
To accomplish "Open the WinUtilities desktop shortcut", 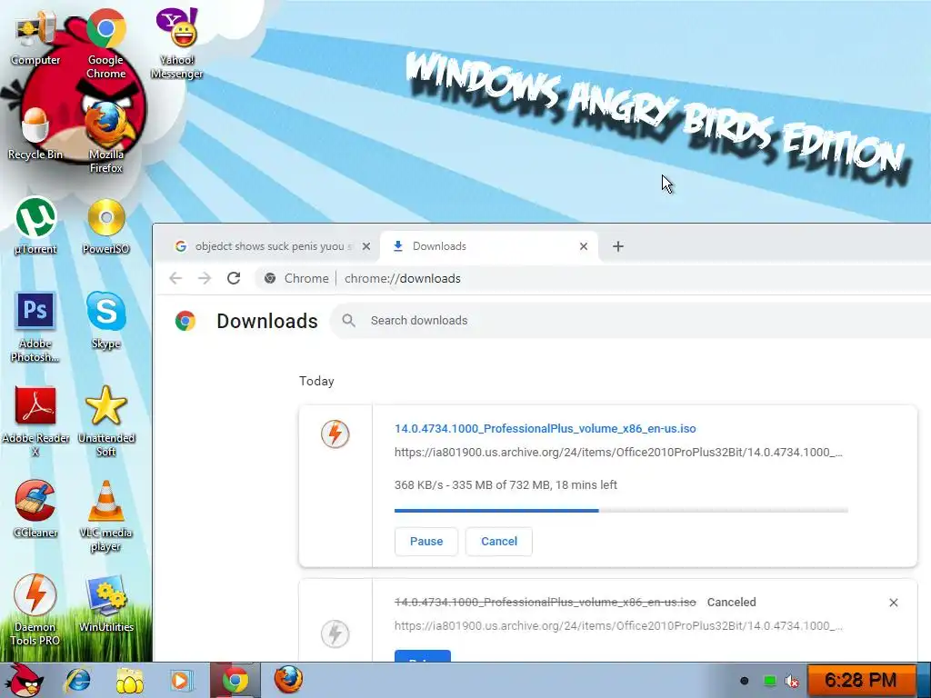I will click(105, 604).
